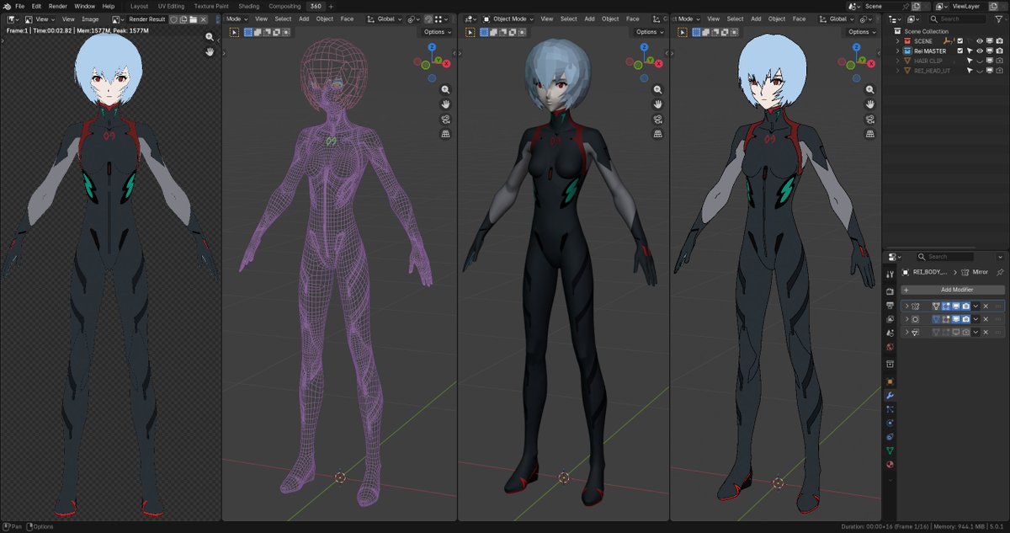Remove the Mirror modifier
This screenshot has height=533, width=1010.
tap(986, 306)
